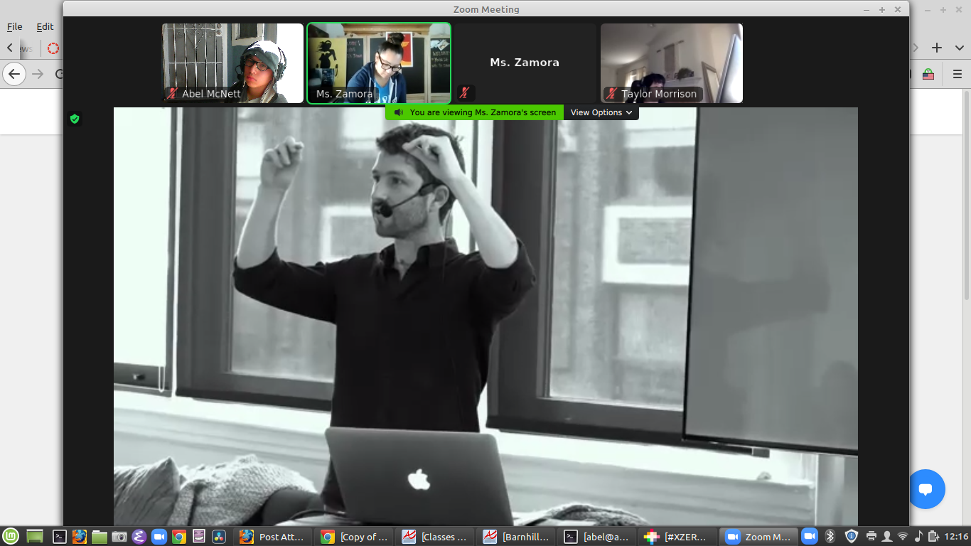The image size is (971, 546).
Task: Open the Bluetooth tray icon
Action: click(830, 537)
